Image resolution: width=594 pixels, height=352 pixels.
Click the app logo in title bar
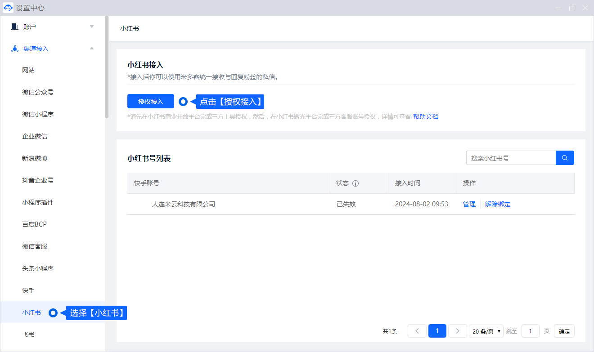pos(8,8)
